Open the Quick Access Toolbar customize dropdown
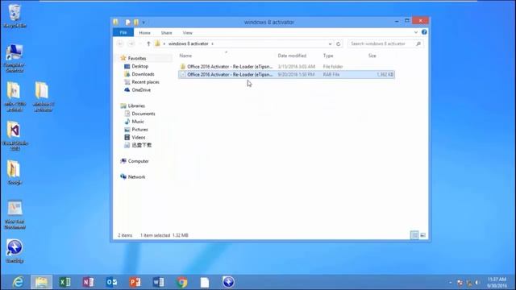This screenshot has height=290, width=516. coord(144,23)
